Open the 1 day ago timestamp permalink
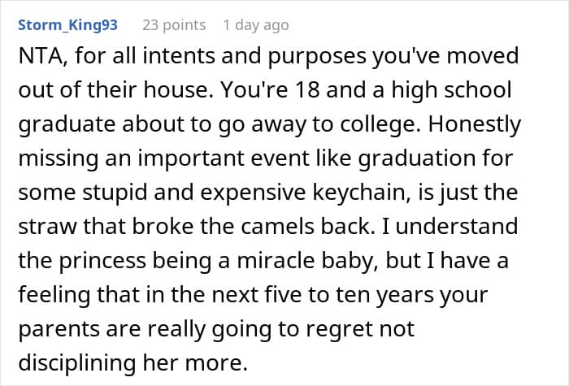This screenshot has height=386, width=569. click(256, 25)
